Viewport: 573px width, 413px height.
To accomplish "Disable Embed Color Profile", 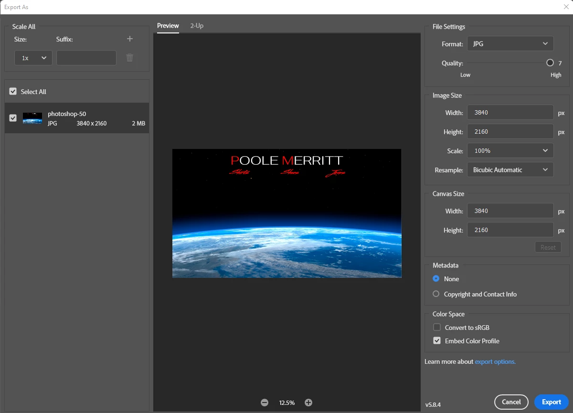I will coord(436,340).
